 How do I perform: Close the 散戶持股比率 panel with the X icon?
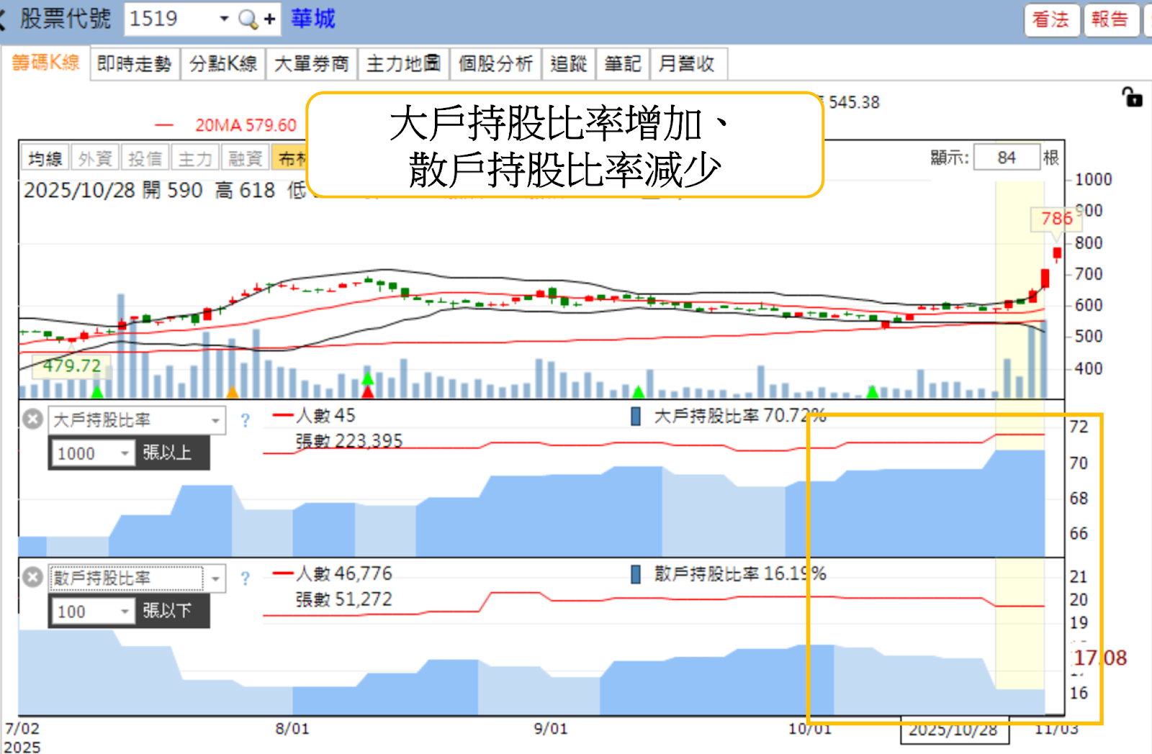(32, 576)
